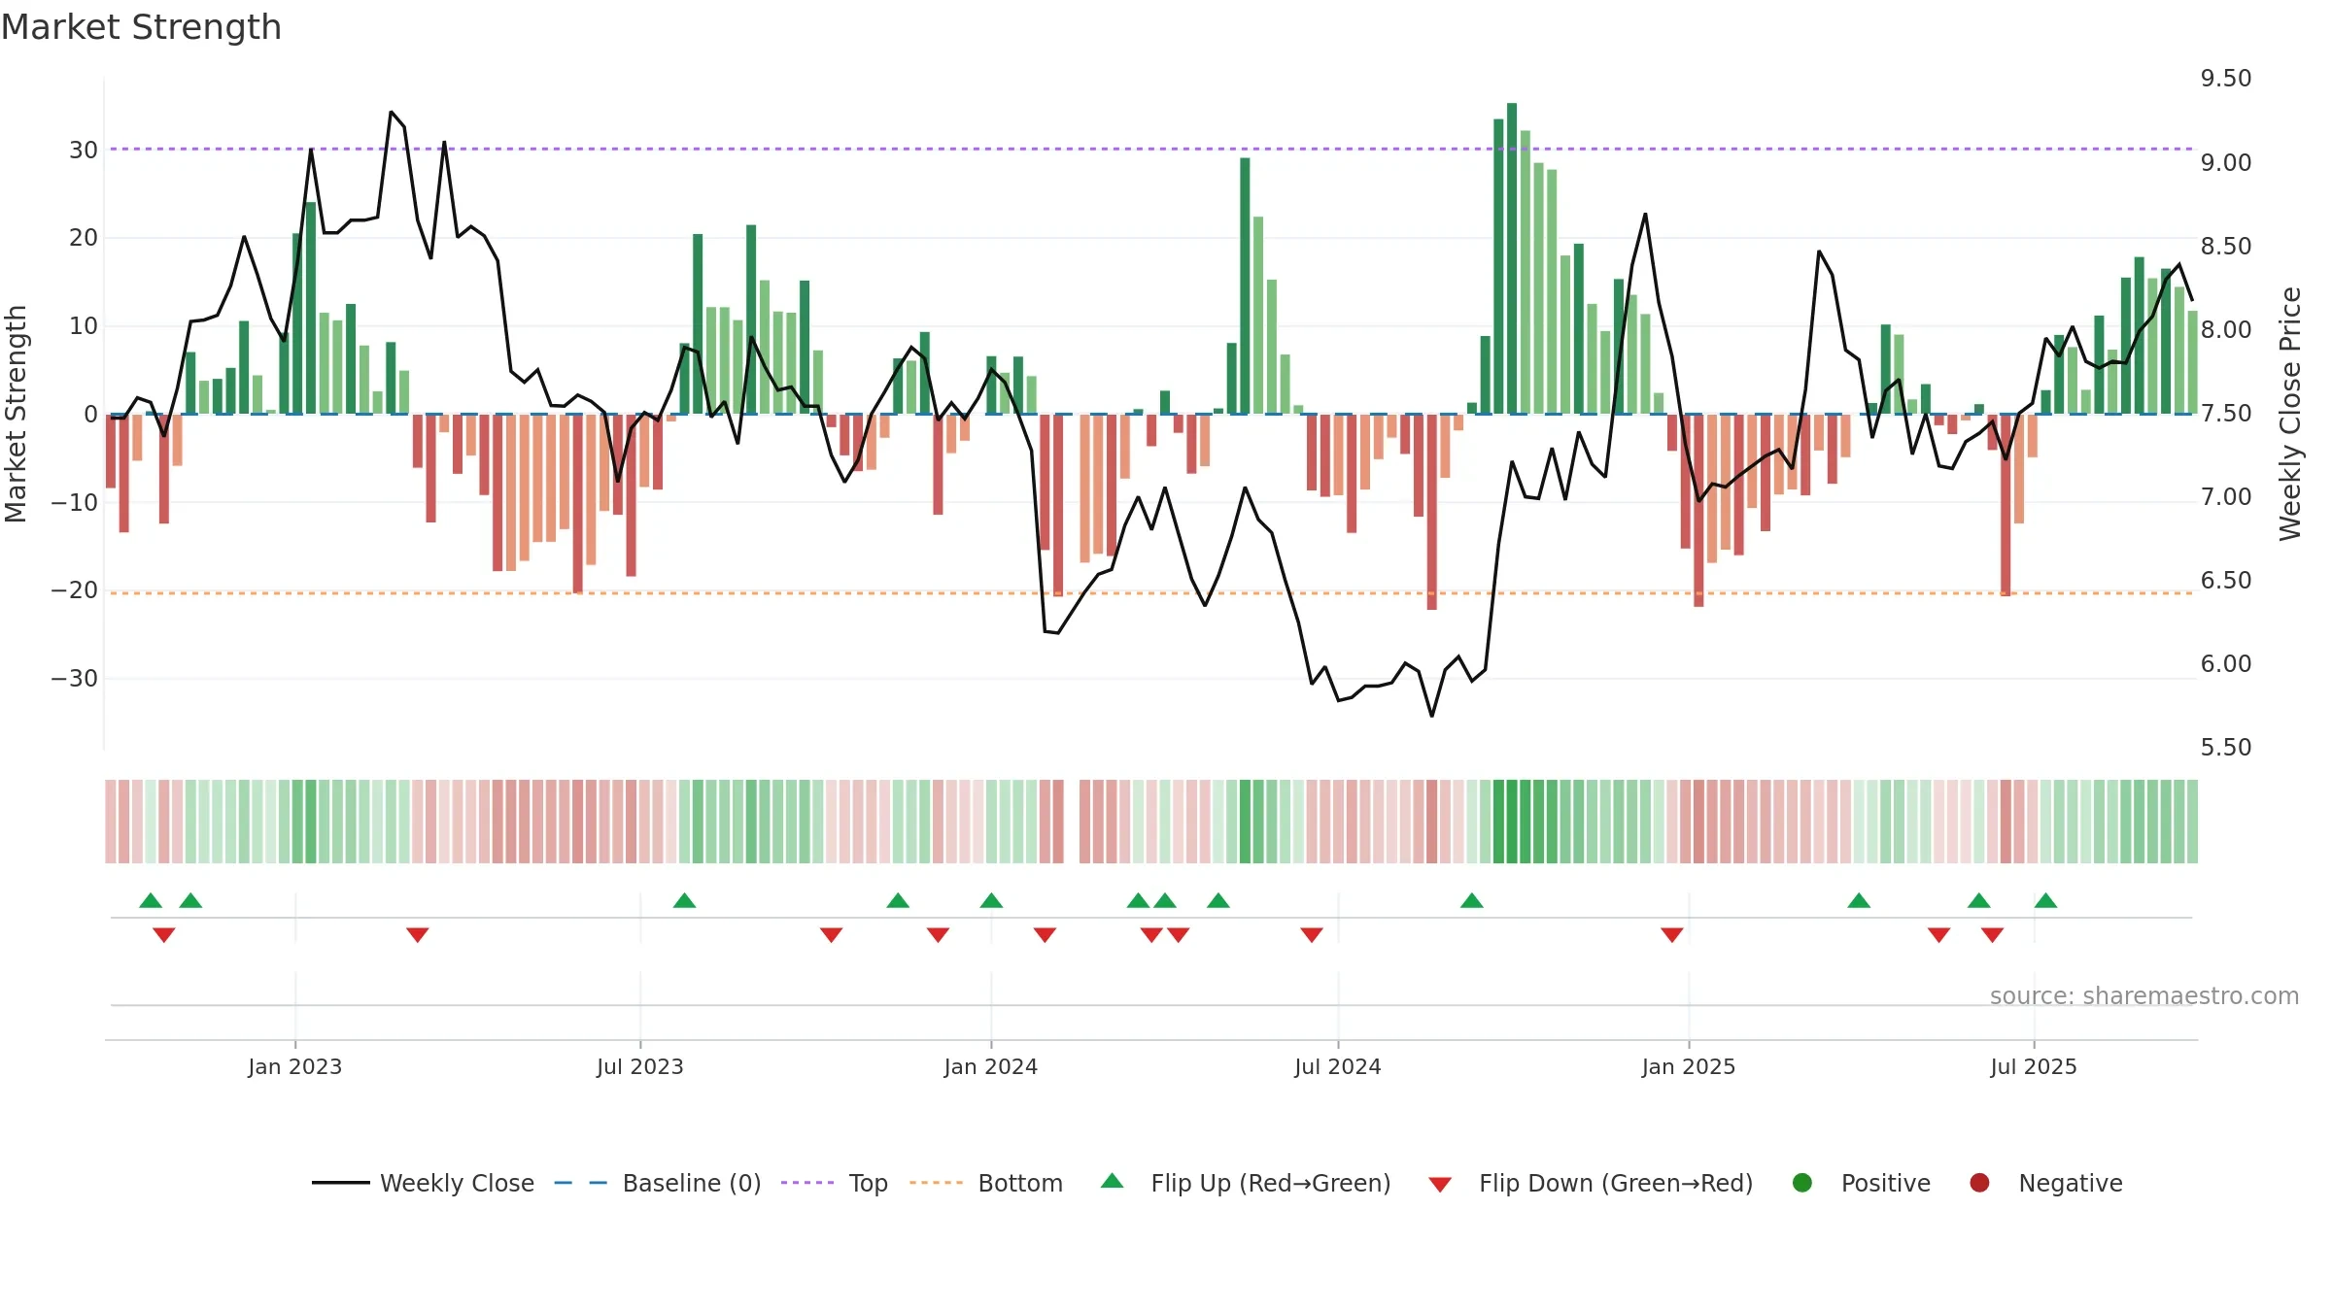Toggle the Flip Up (Red→Green) legend entry

(x=1246, y=1183)
